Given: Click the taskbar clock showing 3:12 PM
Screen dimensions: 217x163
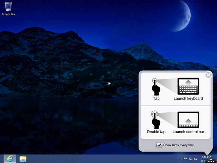Looking at the screenshot, I should coord(206,157).
